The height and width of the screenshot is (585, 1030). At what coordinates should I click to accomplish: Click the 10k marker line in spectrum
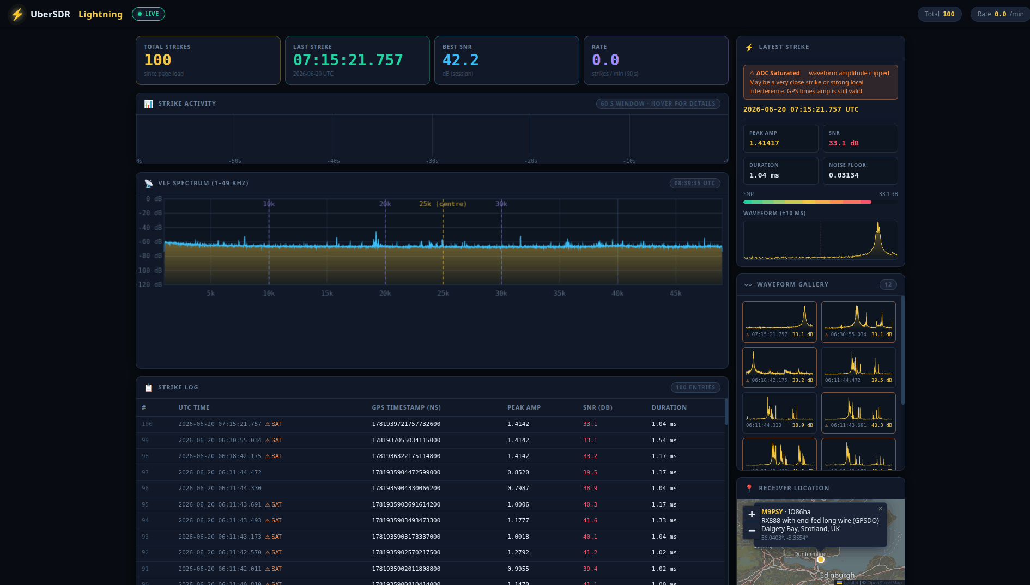[269, 242]
